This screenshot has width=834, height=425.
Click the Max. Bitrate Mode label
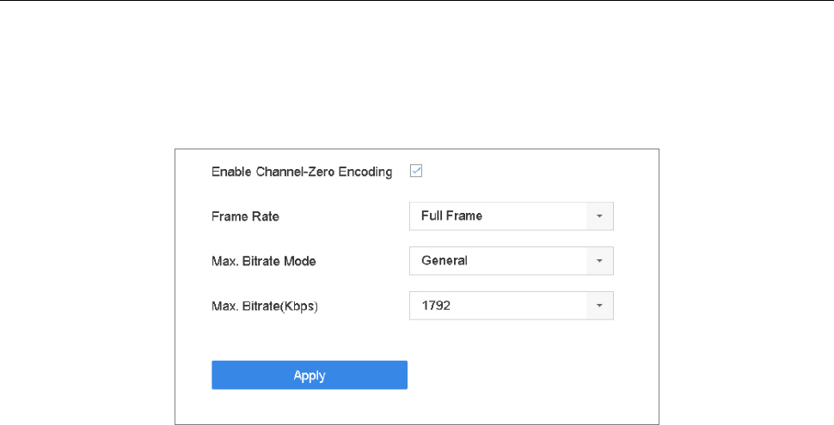264,261
